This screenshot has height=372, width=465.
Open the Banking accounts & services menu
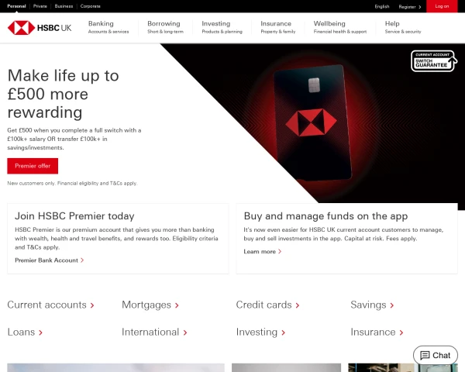pos(108,27)
